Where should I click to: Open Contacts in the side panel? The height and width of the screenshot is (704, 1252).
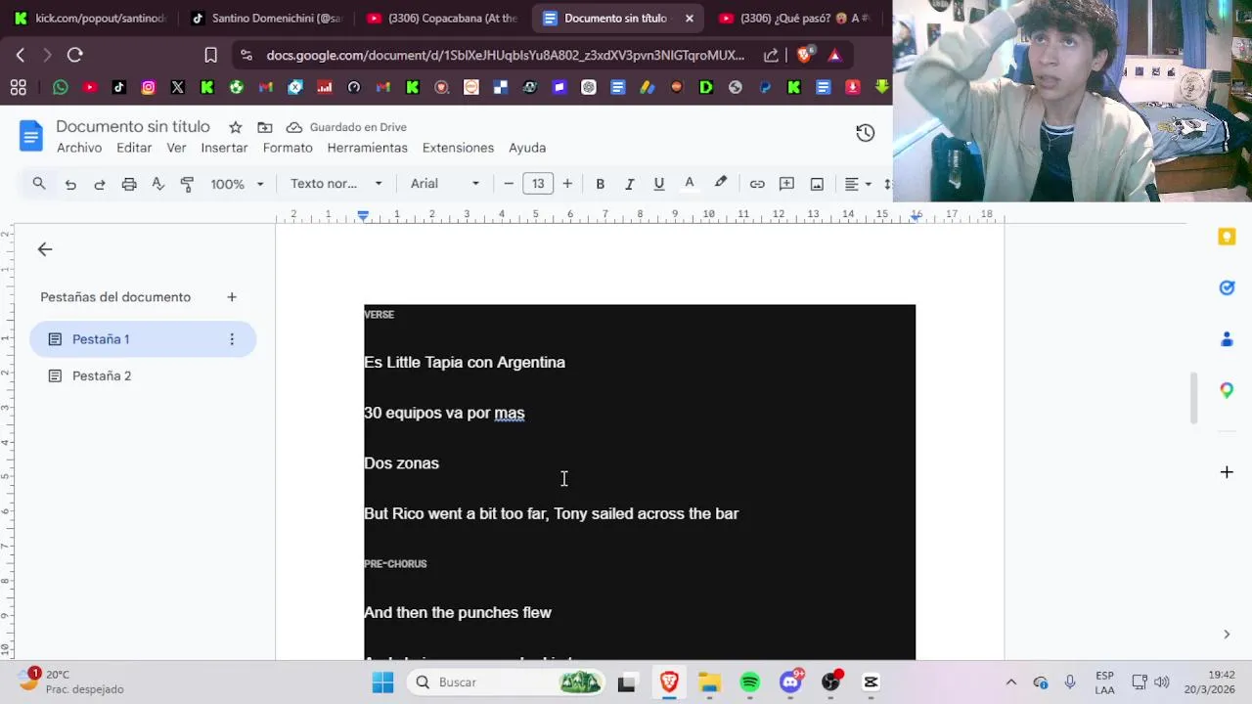click(1227, 339)
